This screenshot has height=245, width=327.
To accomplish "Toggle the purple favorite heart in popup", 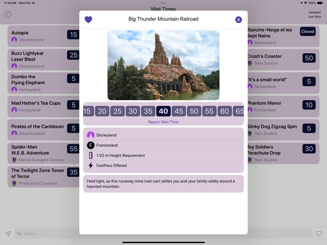I will (x=88, y=20).
